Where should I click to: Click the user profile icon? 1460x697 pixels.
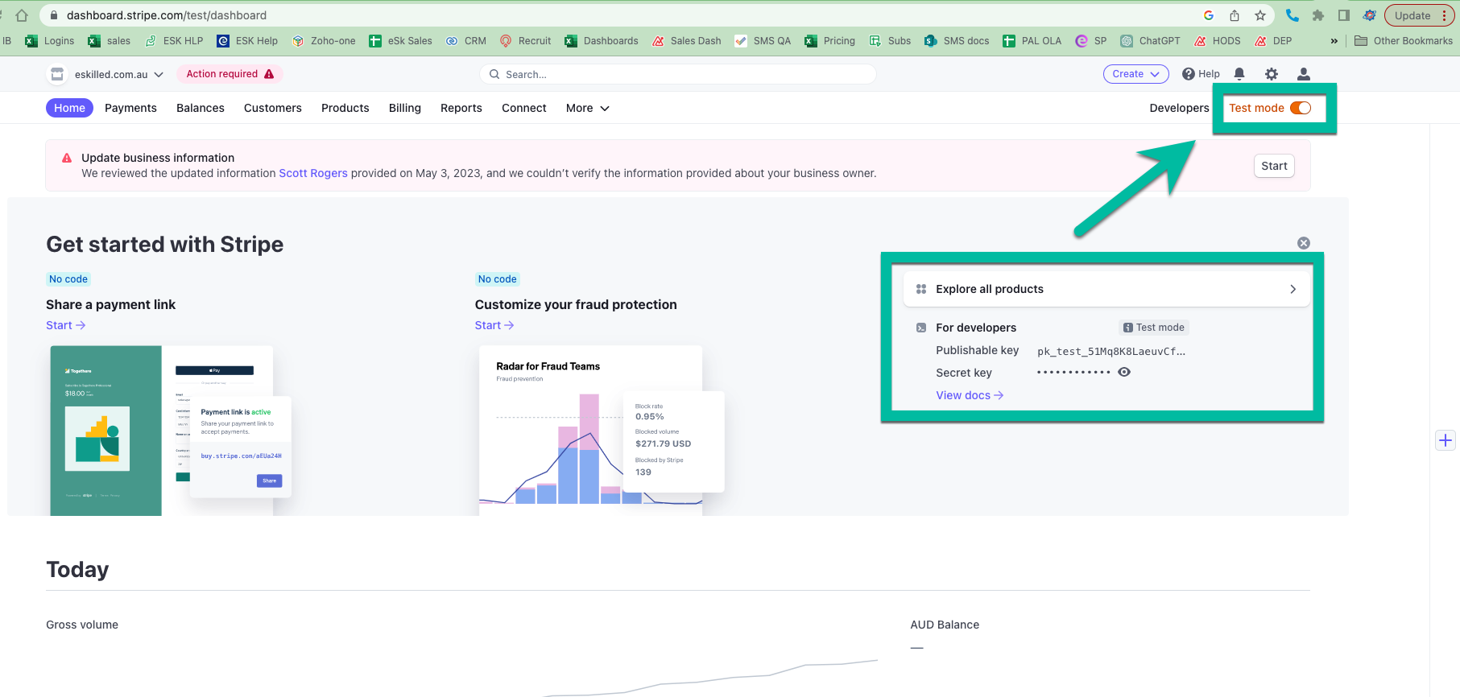click(1303, 74)
